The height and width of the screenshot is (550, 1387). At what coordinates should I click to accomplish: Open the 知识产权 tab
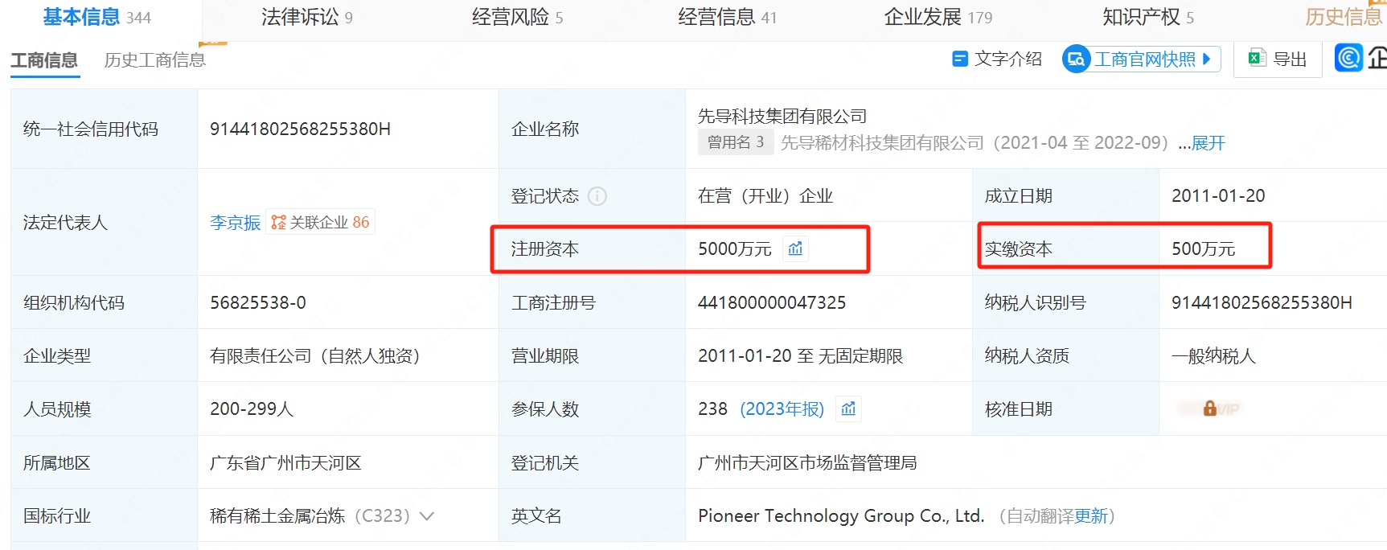(x=1147, y=17)
